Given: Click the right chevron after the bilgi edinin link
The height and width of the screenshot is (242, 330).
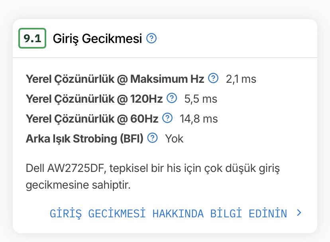Looking at the screenshot, I should [x=299, y=213].
